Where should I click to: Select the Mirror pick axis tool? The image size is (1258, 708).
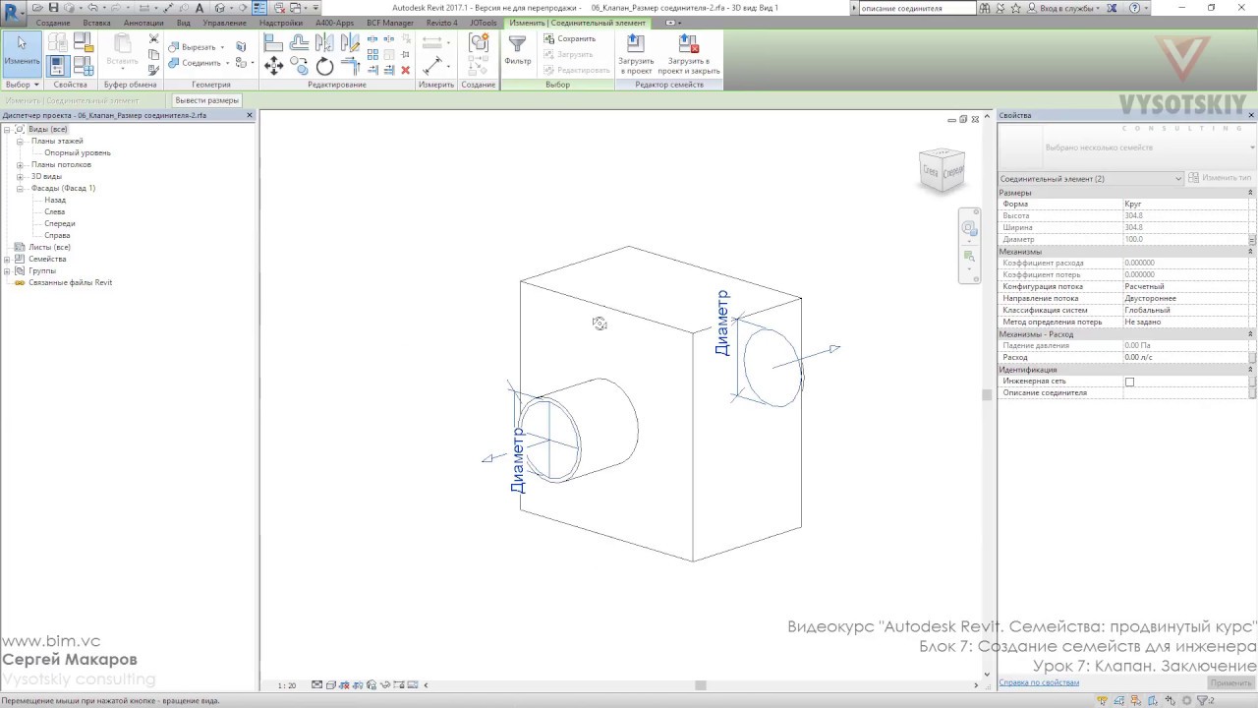(x=325, y=43)
